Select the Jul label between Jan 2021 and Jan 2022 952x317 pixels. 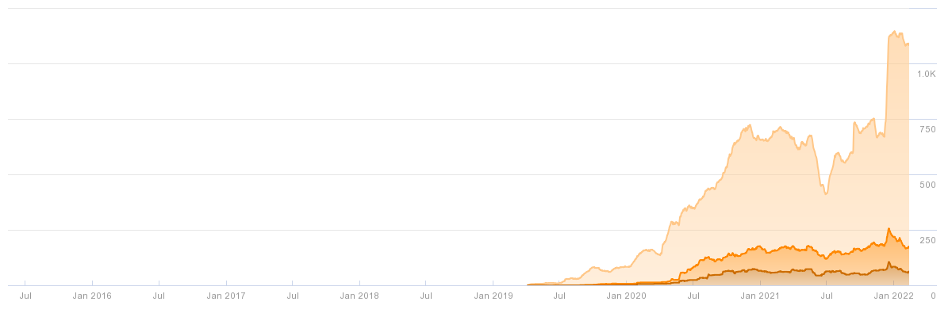pos(827,296)
